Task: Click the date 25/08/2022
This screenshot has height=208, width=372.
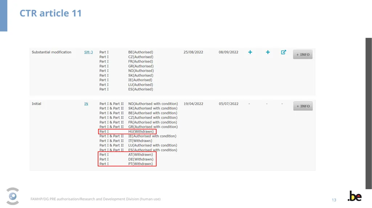Action: [193, 52]
